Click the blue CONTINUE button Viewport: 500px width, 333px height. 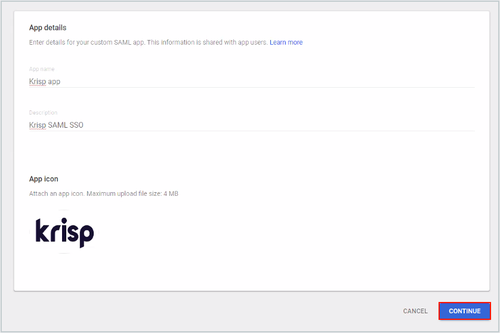tap(464, 311)
